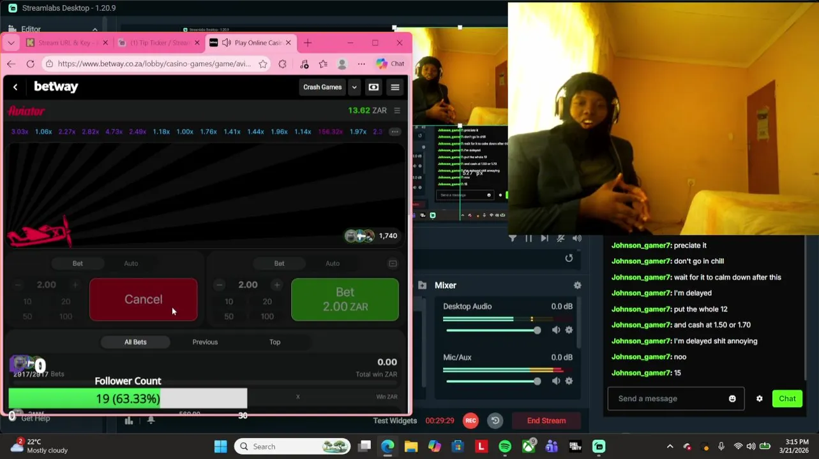The width and height of the screenshot is (819, 459).
Task: Increase the second bet amount with plus
Action: coord(276,285)
